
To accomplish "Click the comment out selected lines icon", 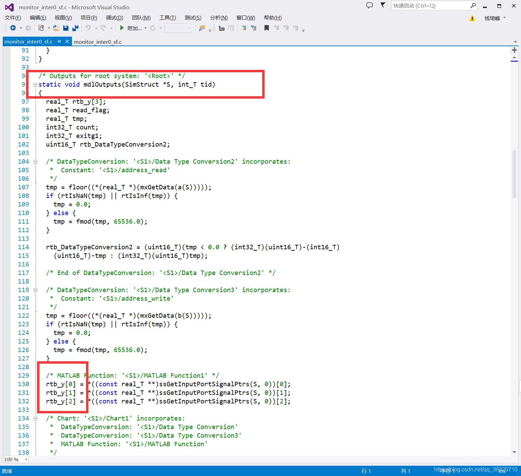I will [x=244, y=28].
